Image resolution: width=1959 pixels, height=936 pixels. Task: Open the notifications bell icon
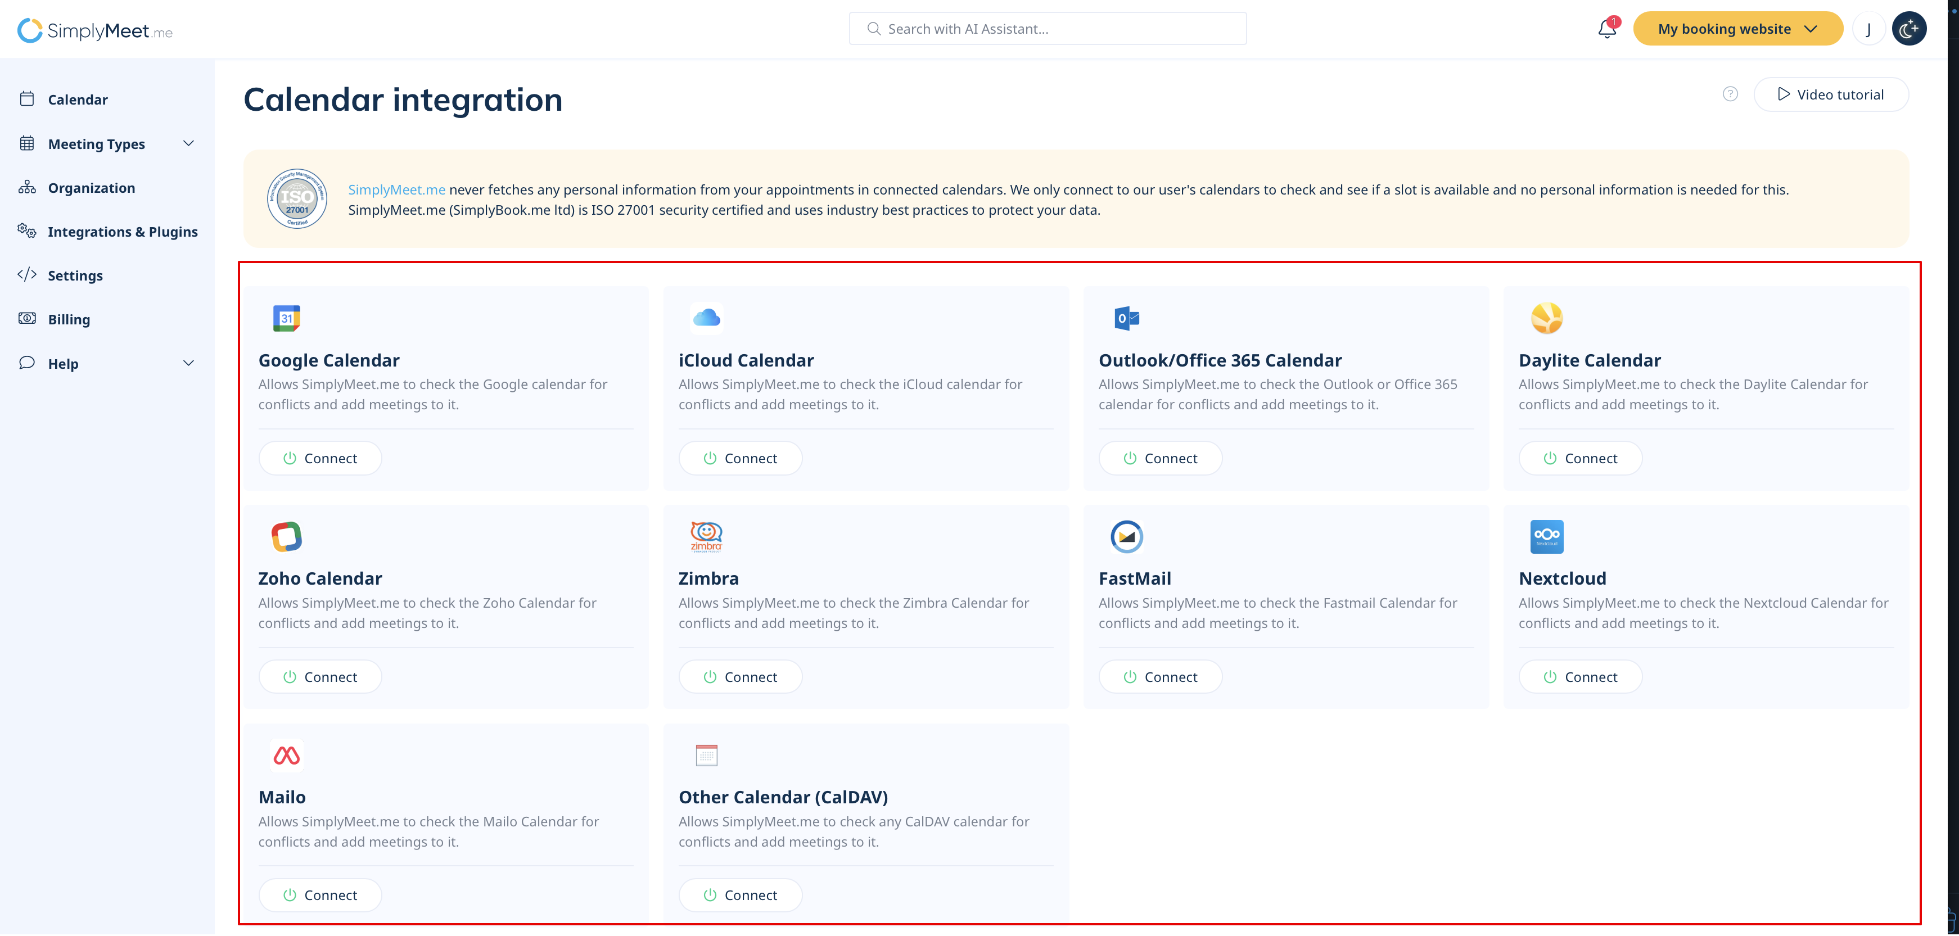point(1606,29)
